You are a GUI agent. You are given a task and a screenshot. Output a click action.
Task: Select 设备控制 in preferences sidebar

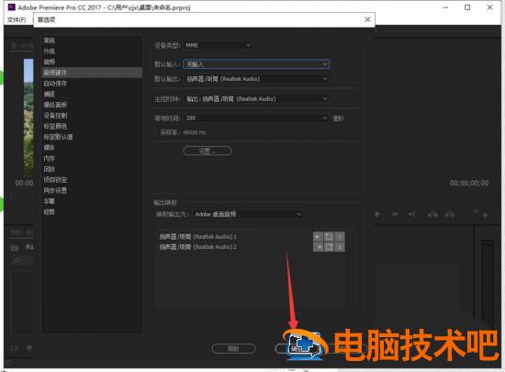(x=55, y=116)
